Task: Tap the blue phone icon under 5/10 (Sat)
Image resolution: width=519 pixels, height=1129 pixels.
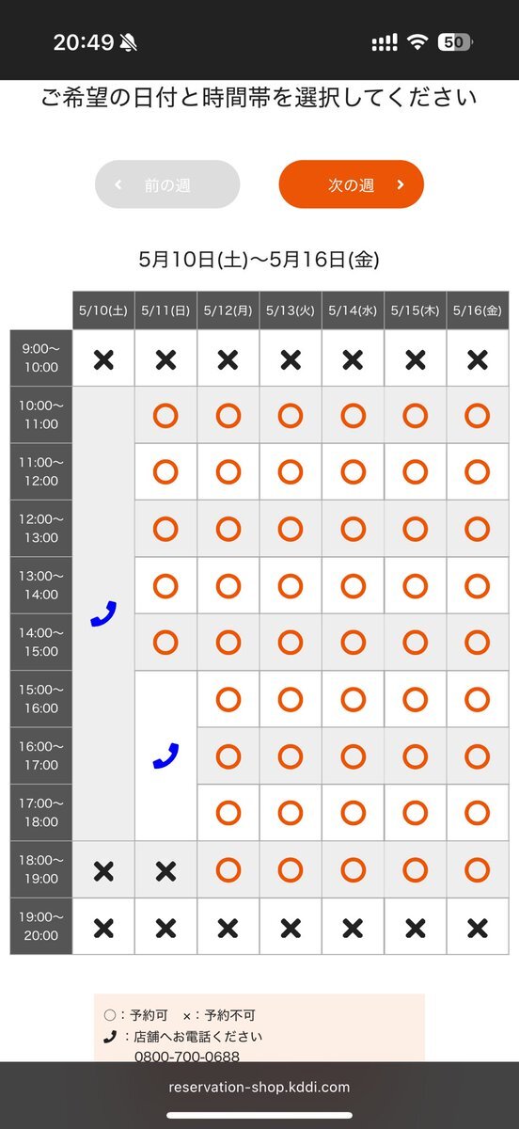Action: pyautogui.click(x=103, y=614)
